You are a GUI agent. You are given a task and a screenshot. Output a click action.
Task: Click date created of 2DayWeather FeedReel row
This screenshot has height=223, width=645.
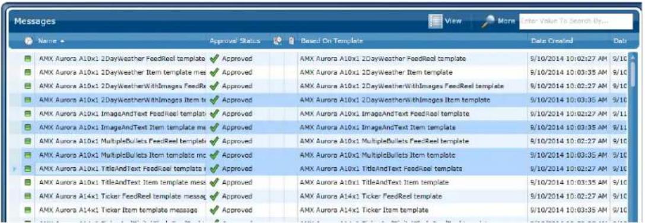(569, 59)
